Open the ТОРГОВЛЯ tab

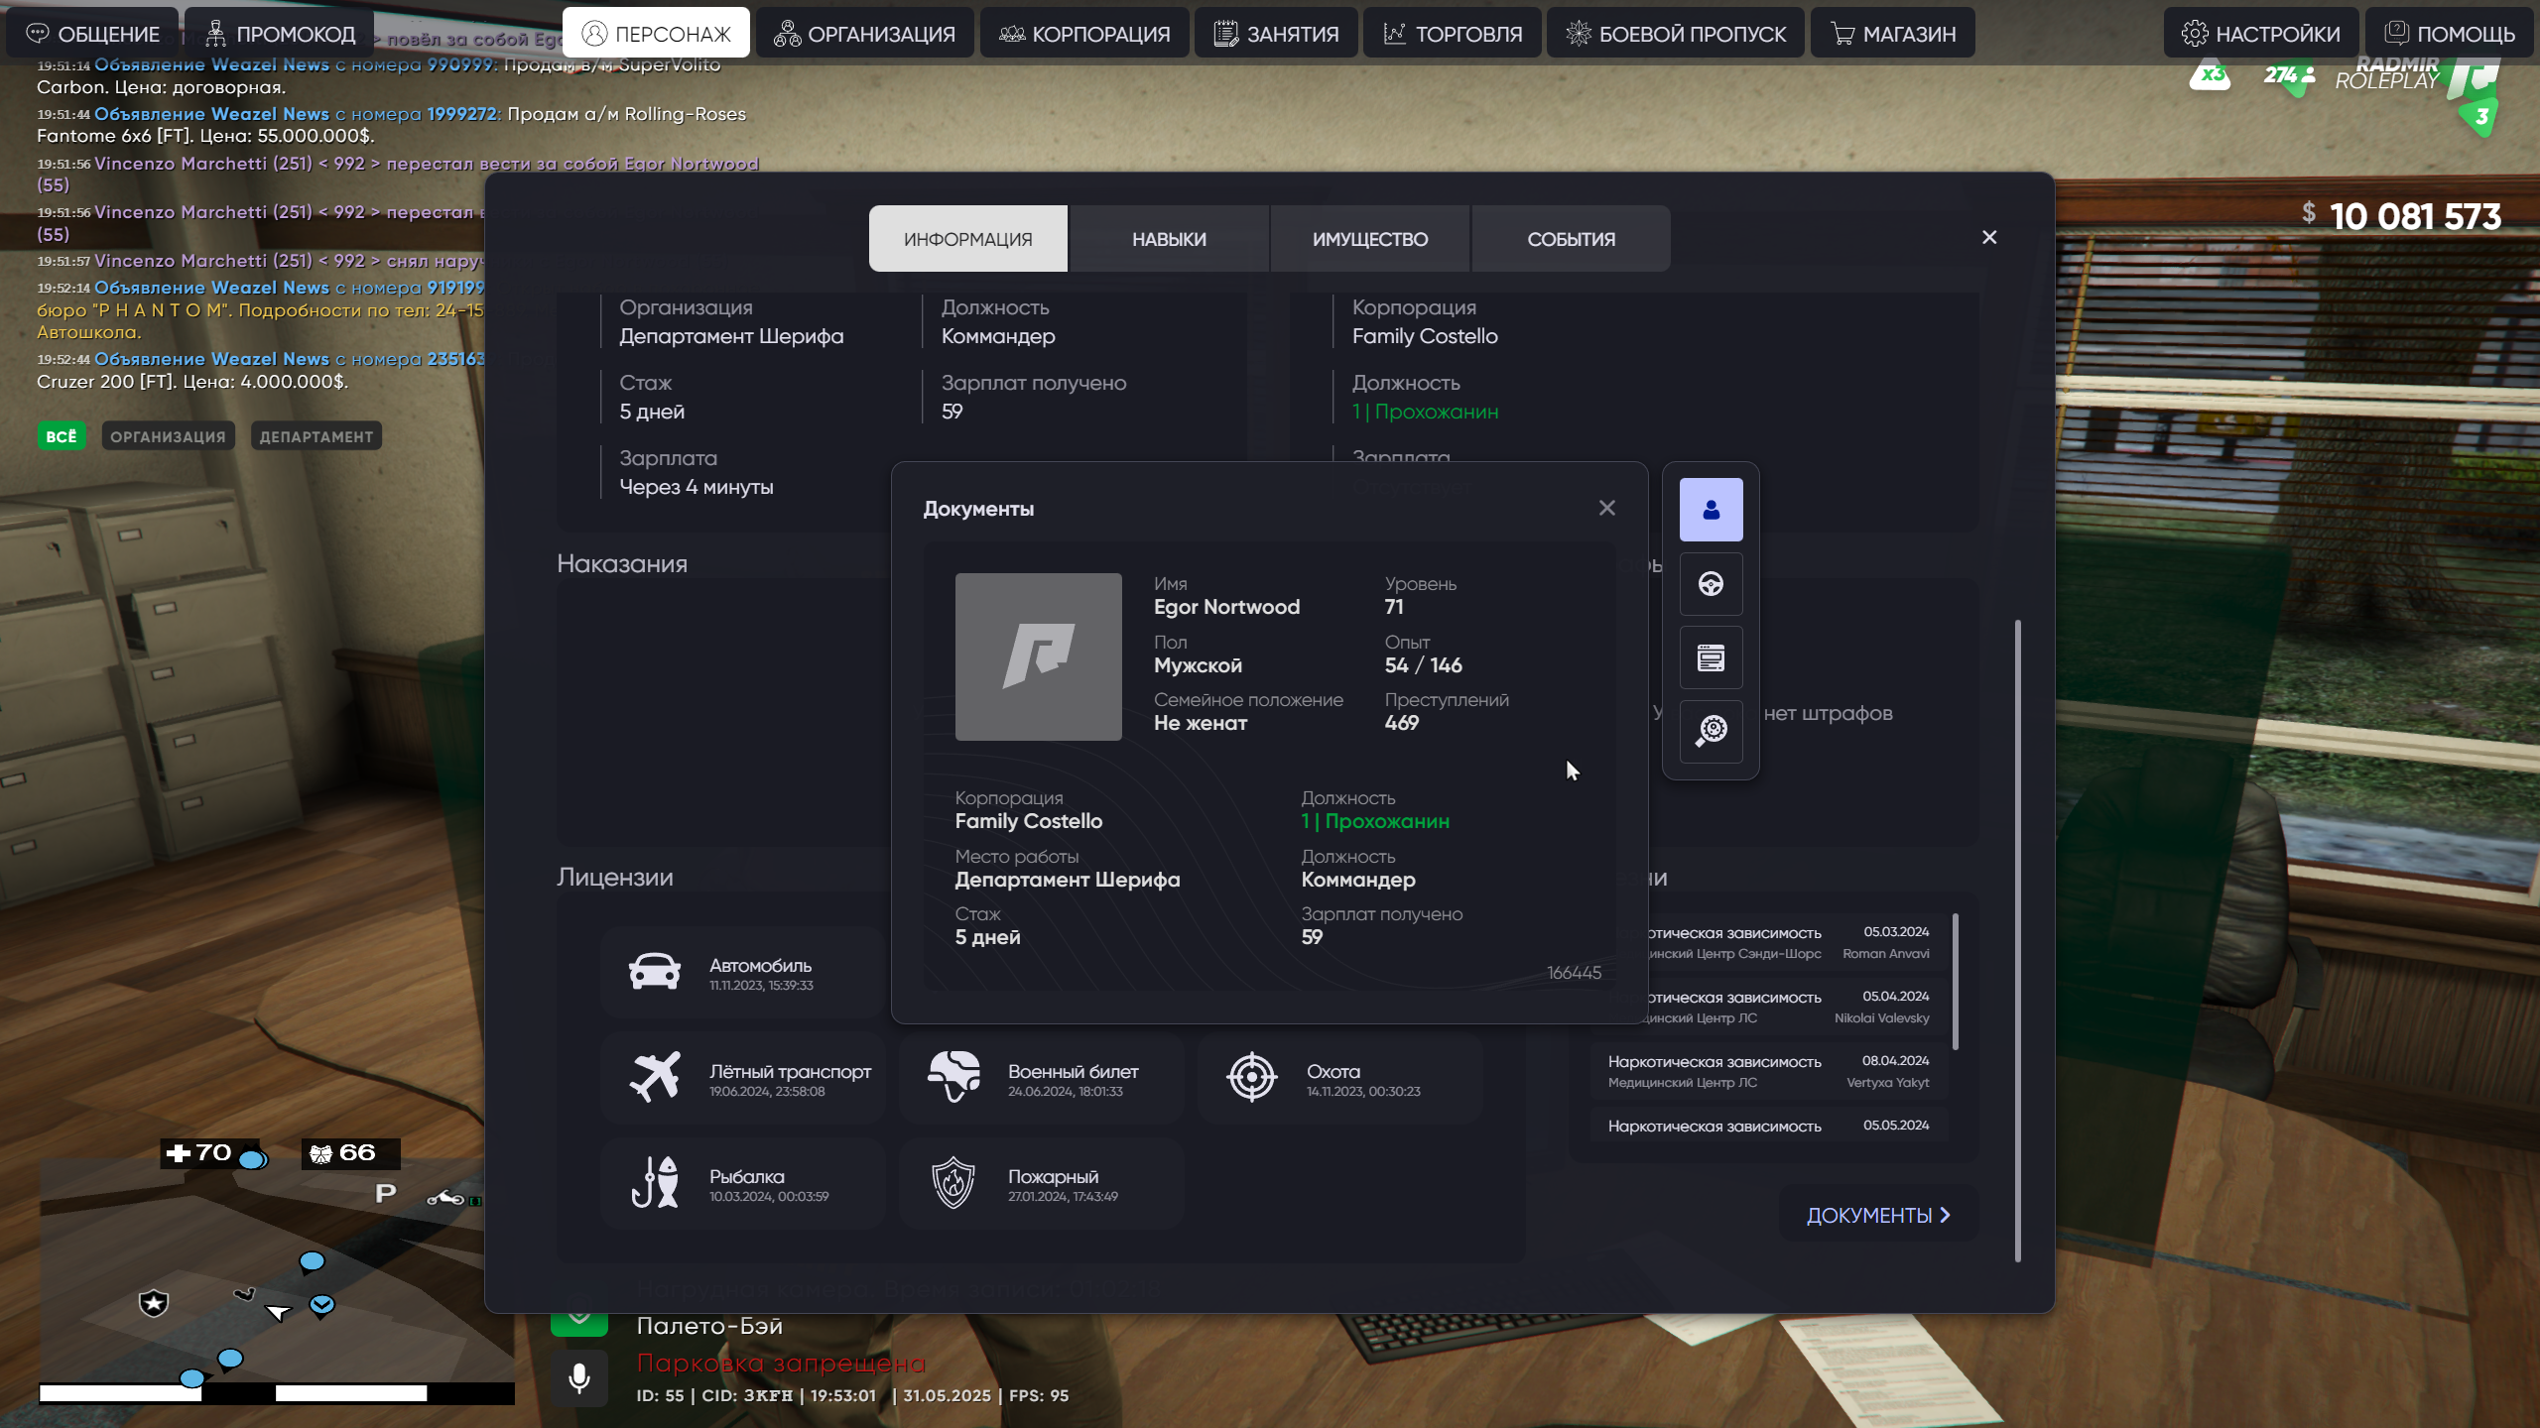(1453, 34)
